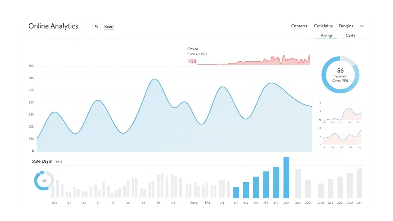Open the "Curictales" menu item
This screenshot has width=393, height=221.
click(323, 26)
